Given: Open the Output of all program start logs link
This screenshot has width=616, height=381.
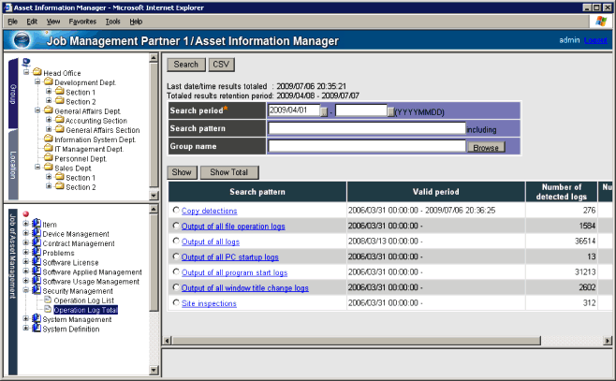Looking at the screenshot, I should pos(234,272).
